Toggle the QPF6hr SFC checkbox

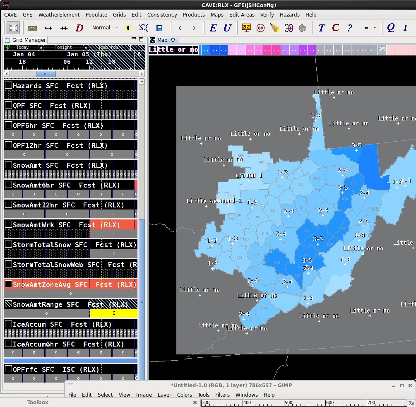[9, 125]
